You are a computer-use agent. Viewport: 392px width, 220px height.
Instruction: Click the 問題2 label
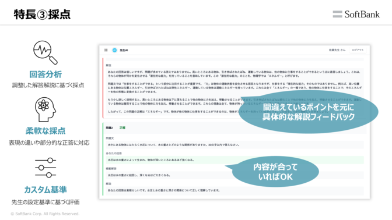(109, 128)
